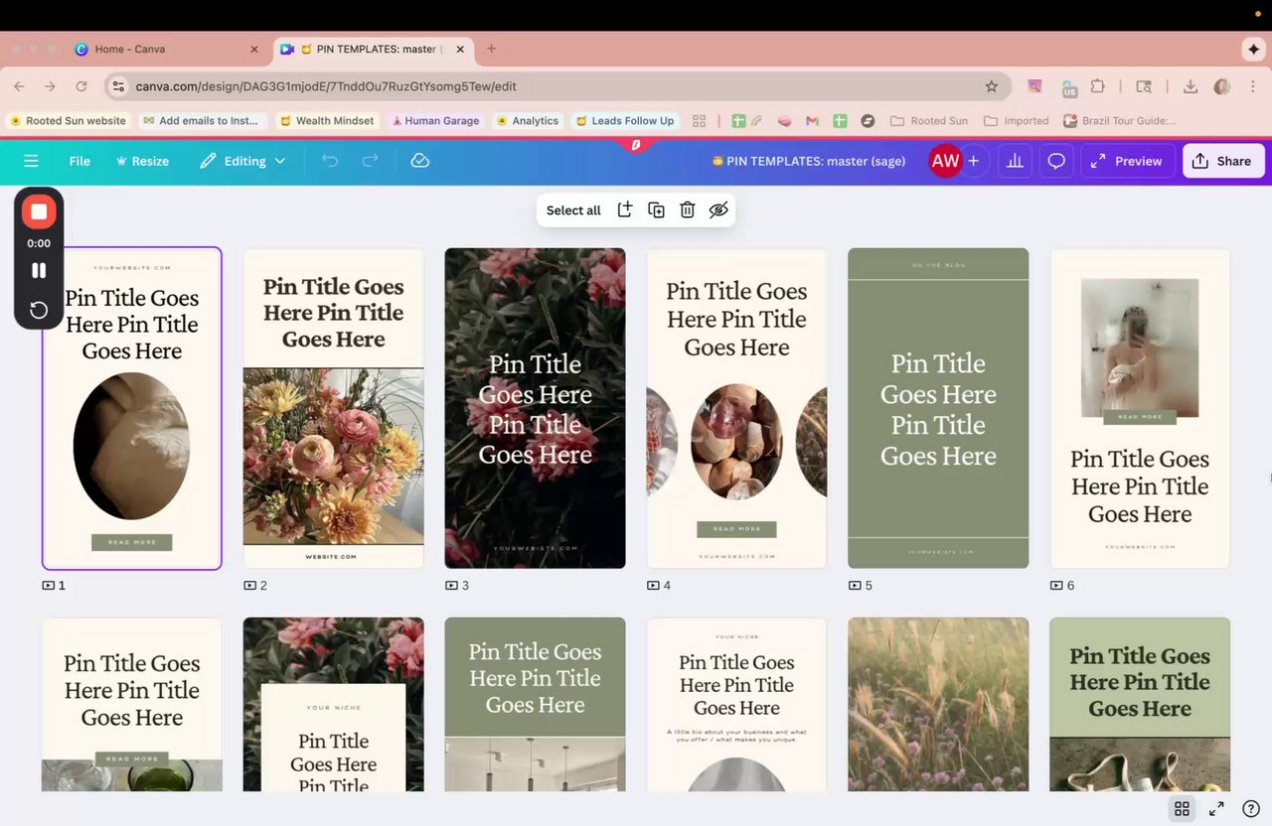Duplicate selected page with the copy icon
The width and height of the screenshot is (1272, 826).
pos(656,209)
